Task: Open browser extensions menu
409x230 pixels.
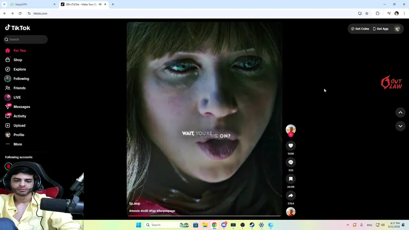Action: point(378,13)
